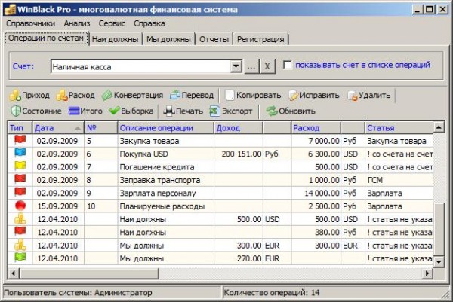
Task: Open the Конвертация currency conversion tool
Action: [x=108, y=96]
